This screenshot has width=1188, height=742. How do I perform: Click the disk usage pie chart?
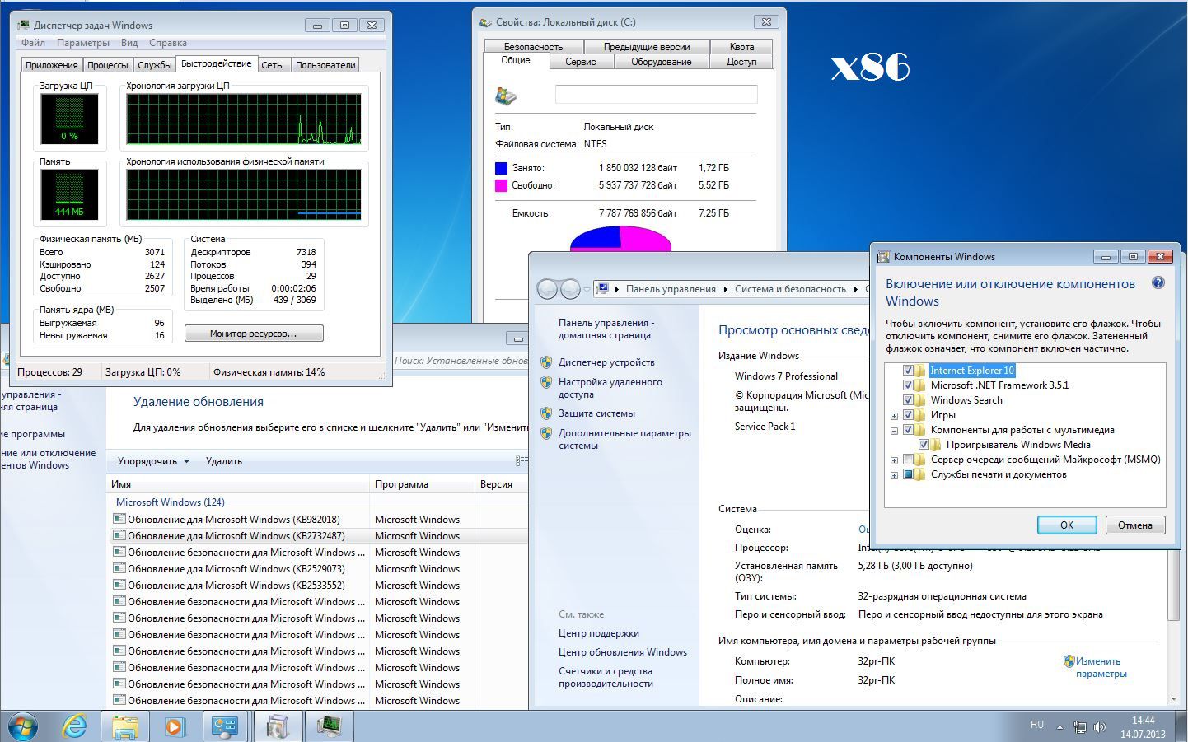[x=620, y=238]
